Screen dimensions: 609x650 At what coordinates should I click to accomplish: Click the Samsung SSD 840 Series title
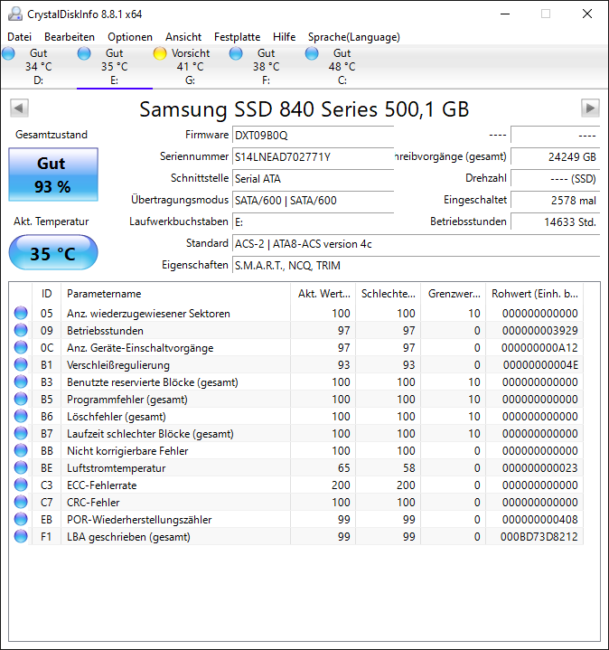click(x=304, y=109)
